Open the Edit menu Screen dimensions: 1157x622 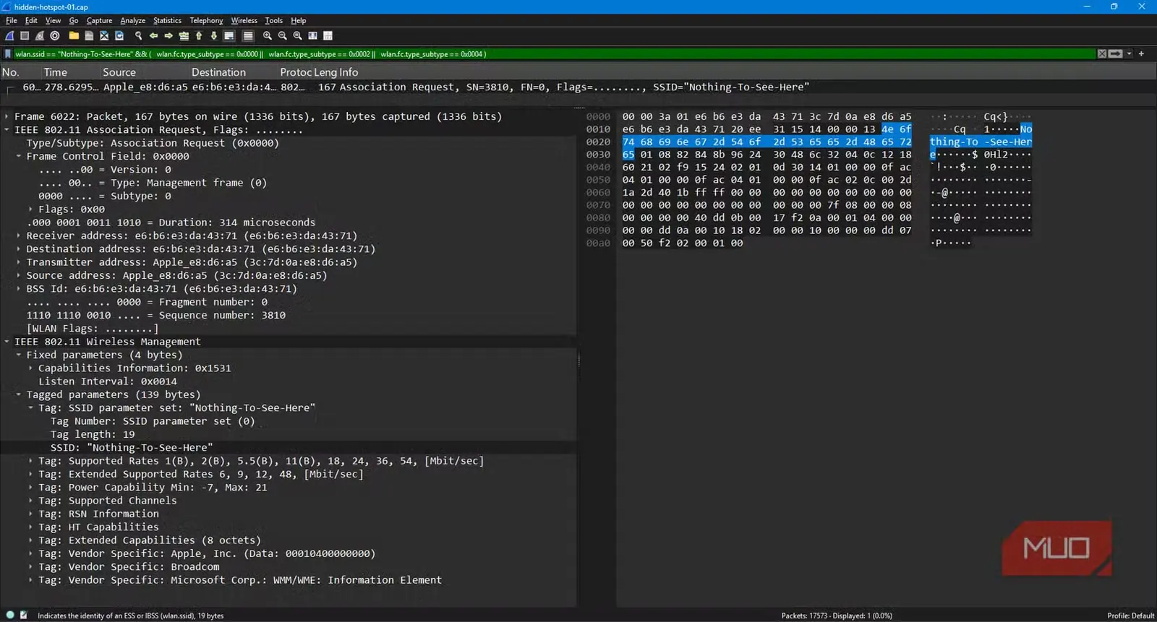click(x=31, y=20)
